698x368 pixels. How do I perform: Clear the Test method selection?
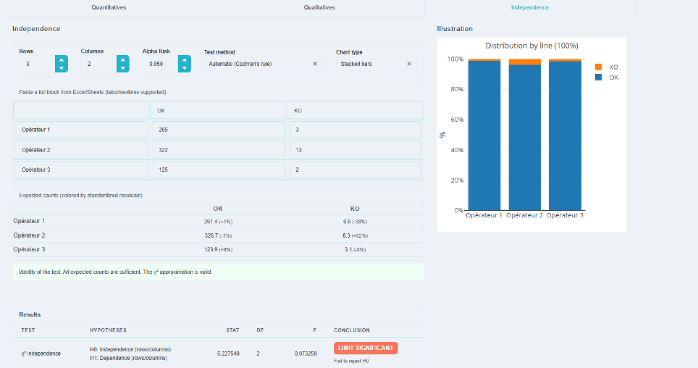tap(315, 64)
